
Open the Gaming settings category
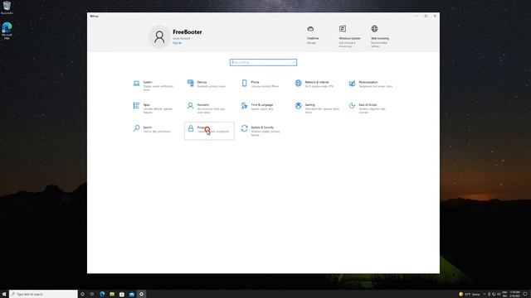tap(318, 108)
